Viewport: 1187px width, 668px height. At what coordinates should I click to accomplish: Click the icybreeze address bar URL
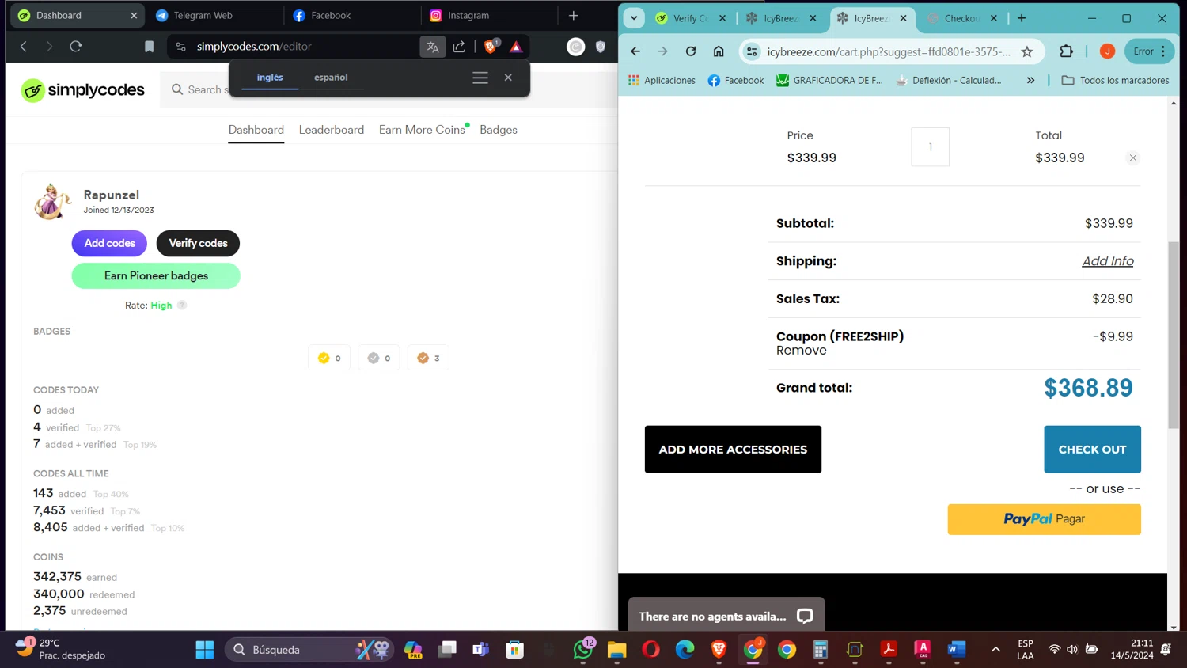coord(889,51)
